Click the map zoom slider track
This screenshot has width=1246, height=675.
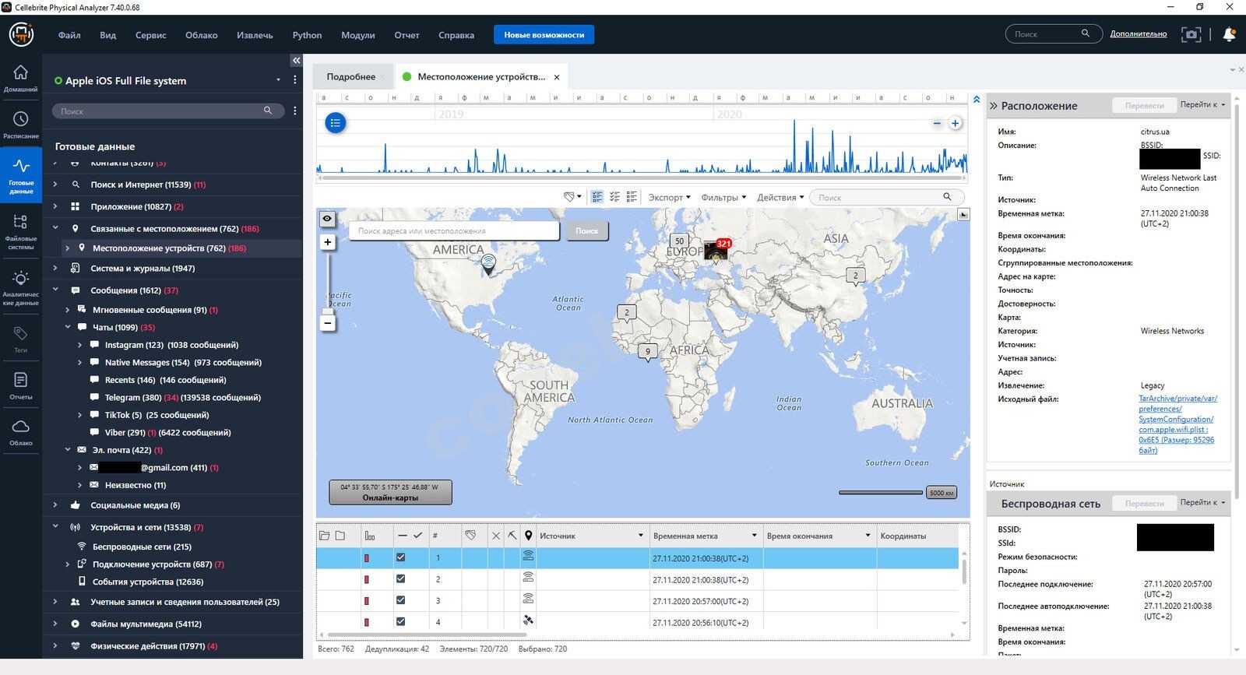pyautogui.click(x=328, y=280)
